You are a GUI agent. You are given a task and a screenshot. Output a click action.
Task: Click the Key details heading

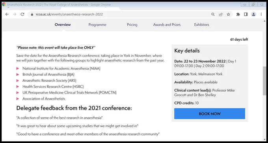coord(187,51)
